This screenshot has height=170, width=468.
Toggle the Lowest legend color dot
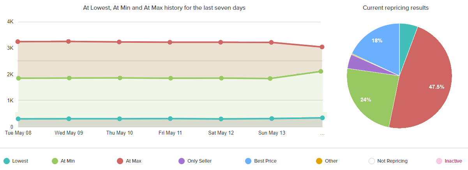coord(7,161)
